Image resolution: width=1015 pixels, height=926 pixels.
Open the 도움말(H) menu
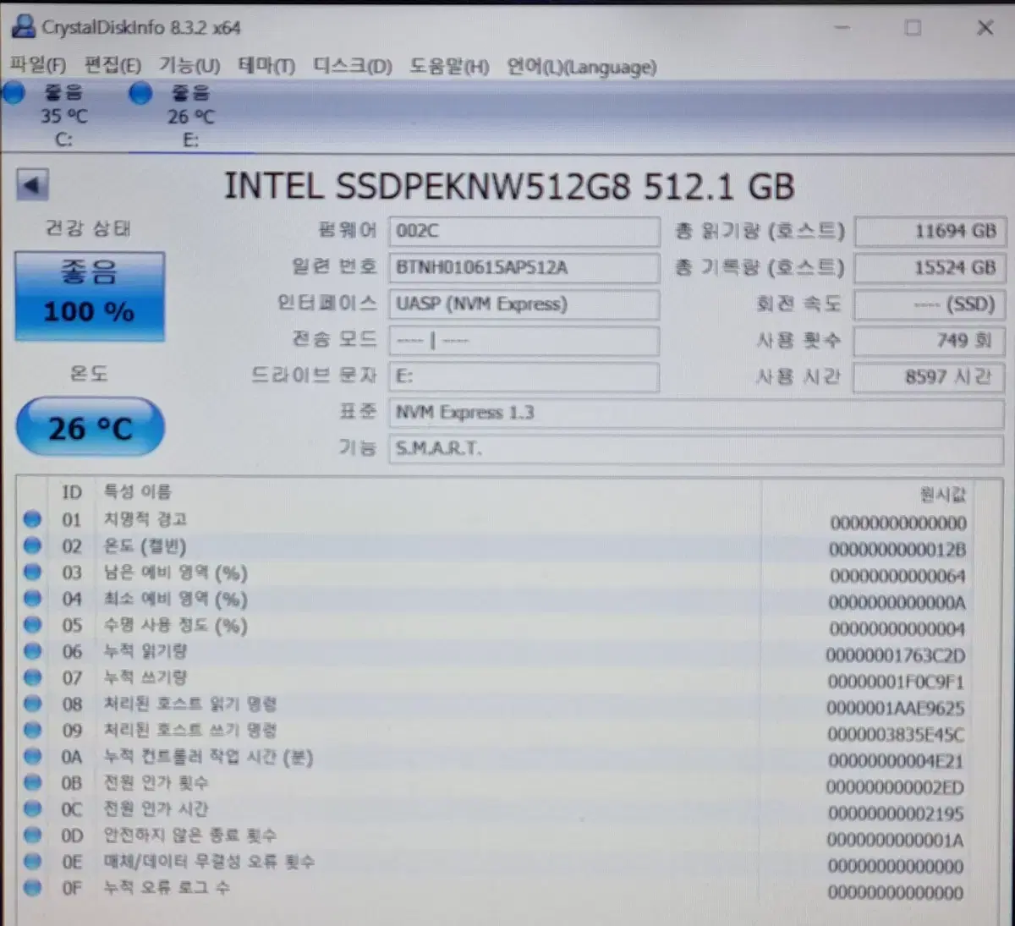point(449,66)
